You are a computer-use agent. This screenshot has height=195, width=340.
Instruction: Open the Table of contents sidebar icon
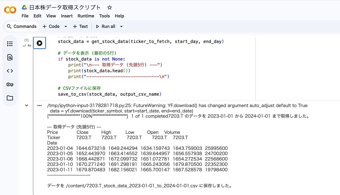coord(10,44)
